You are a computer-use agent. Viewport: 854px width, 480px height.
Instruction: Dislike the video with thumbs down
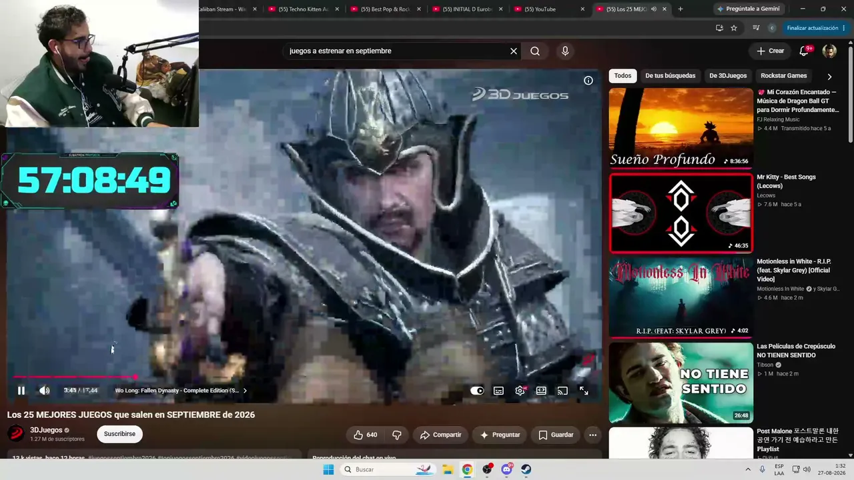pos(397,435)
